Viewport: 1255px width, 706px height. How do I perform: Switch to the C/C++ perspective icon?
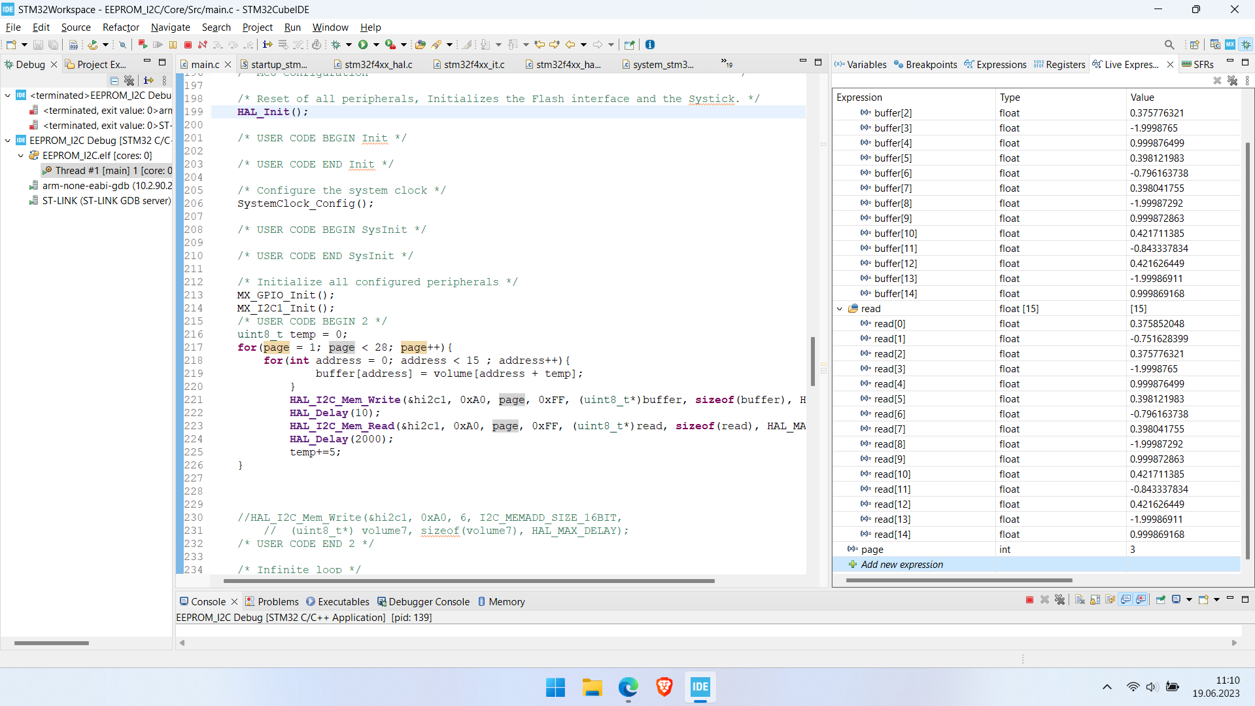coord(1215,44)
